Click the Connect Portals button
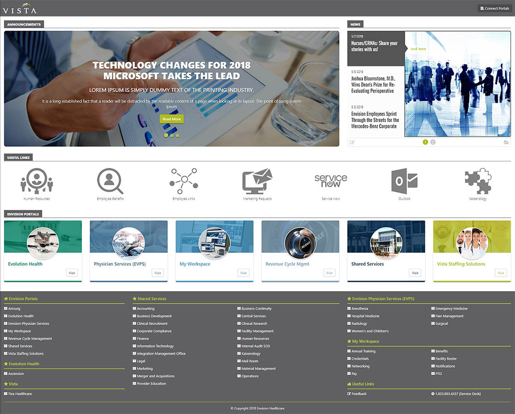Image resolution: width=515 pixels, height=414 pixels. pos(495,8)
